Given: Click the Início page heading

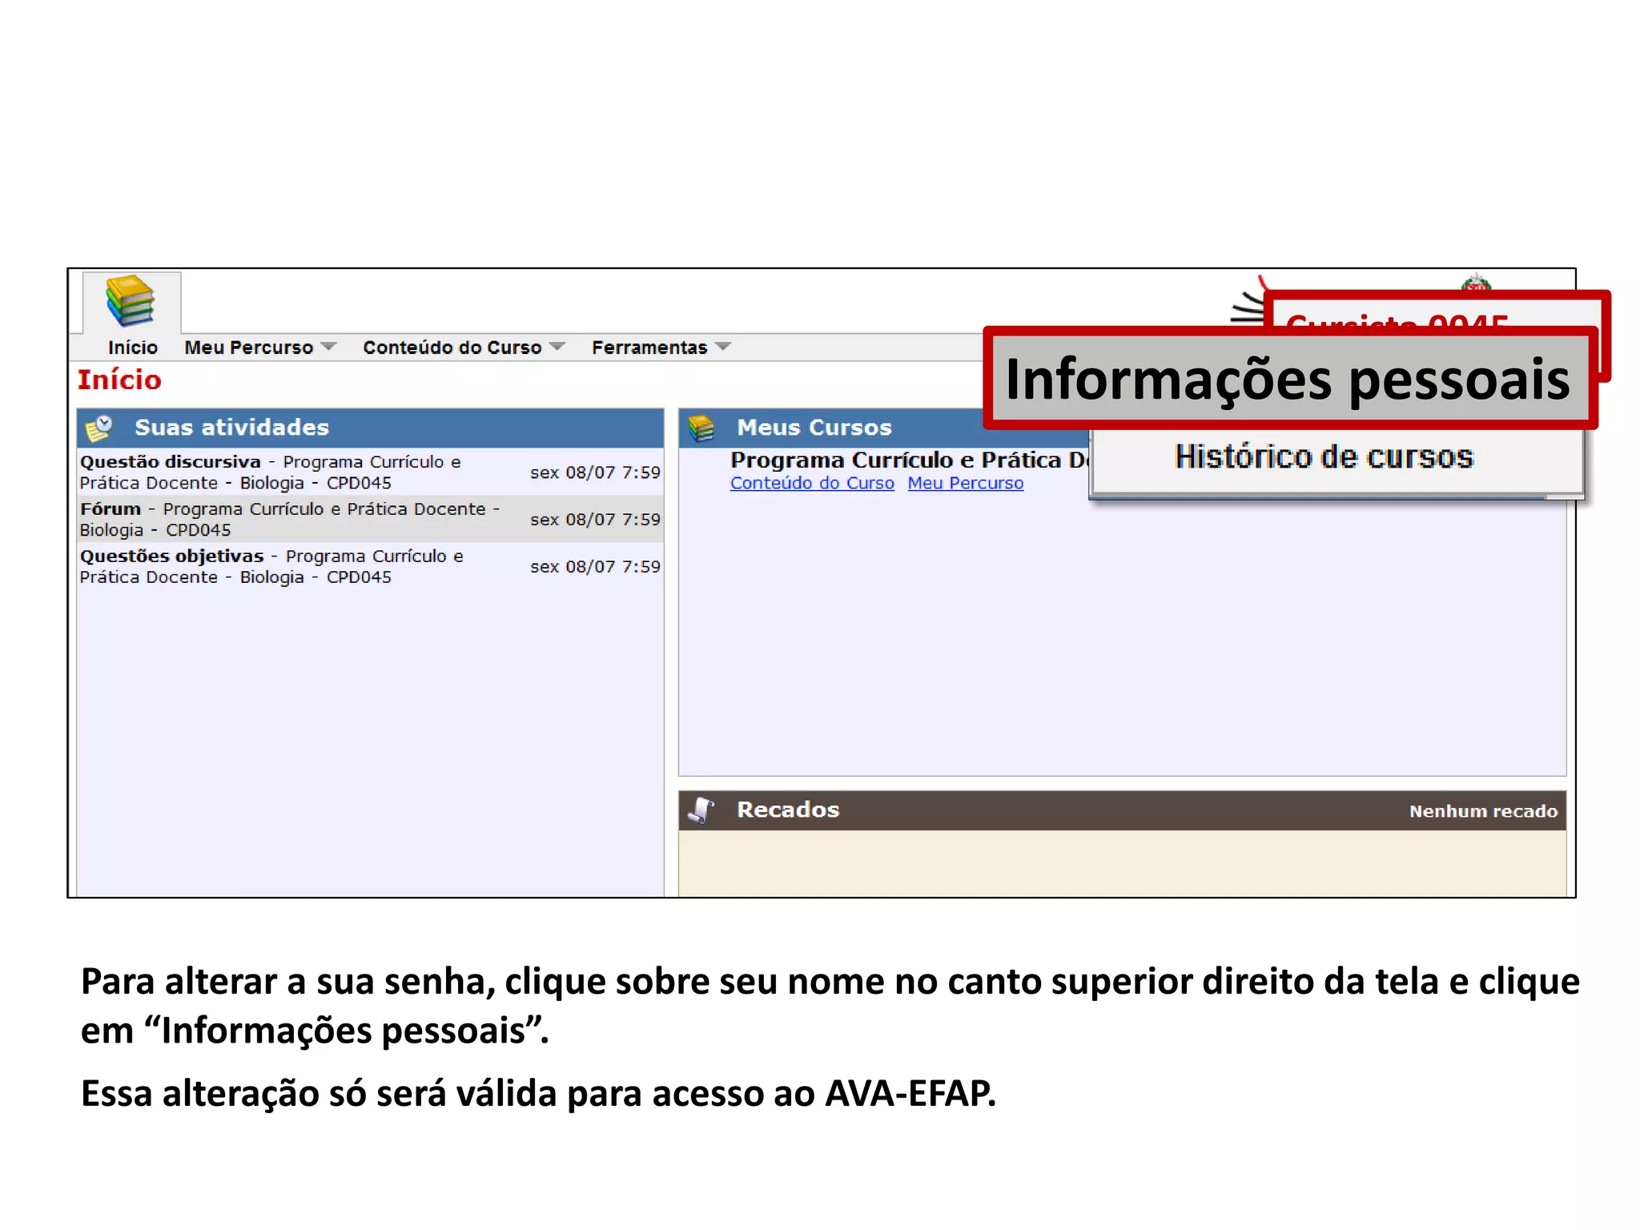Looking at the screenshot, I should (x=119, y=380).
